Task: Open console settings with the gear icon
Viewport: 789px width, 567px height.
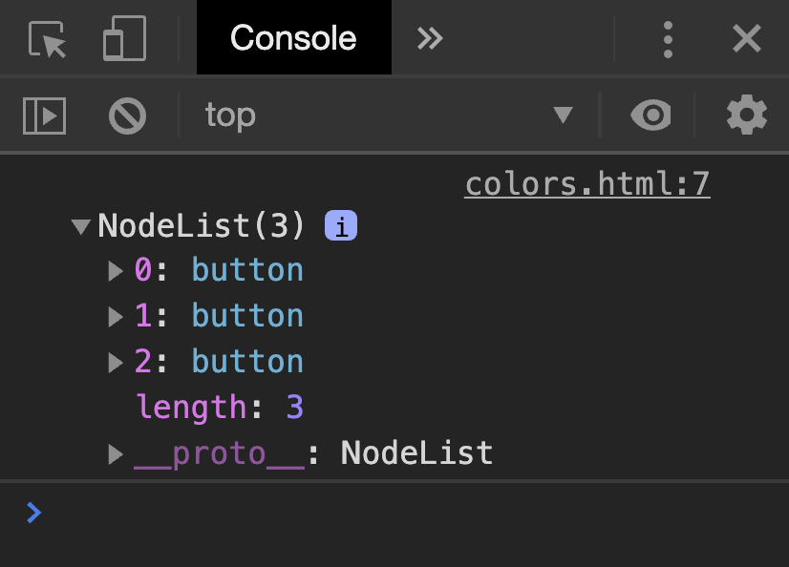Action: coord(745,115)
